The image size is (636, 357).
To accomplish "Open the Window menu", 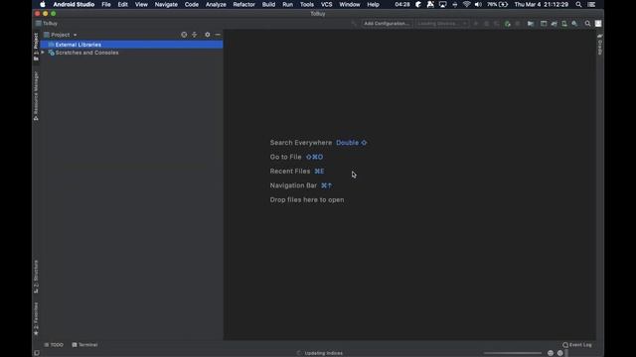I will coord(350,4).
